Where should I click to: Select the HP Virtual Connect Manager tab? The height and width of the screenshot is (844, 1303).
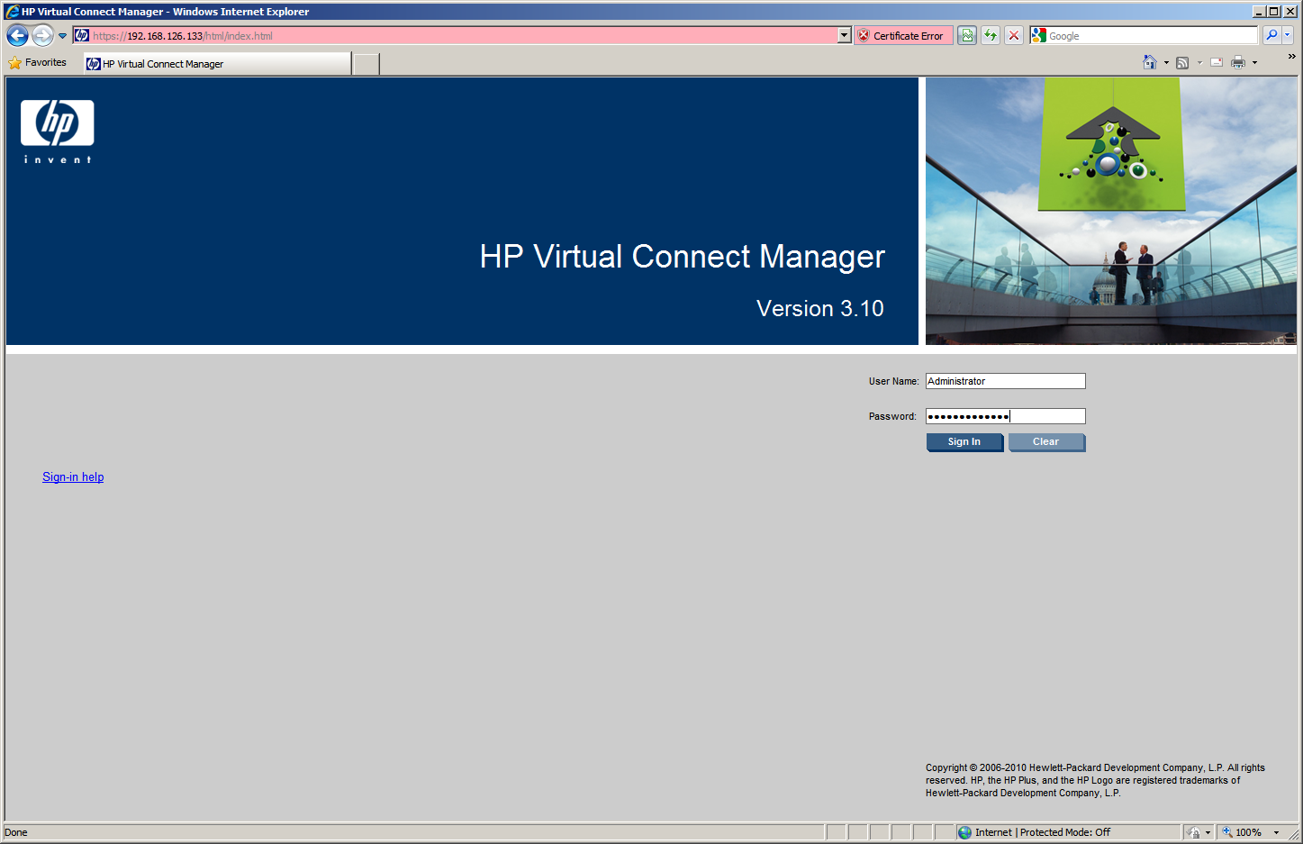click(216, 63)
